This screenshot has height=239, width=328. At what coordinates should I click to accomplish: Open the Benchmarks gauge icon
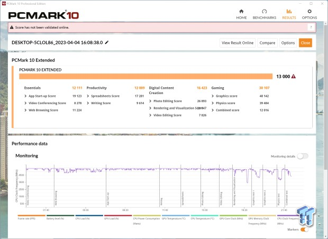tap(264, 11)
